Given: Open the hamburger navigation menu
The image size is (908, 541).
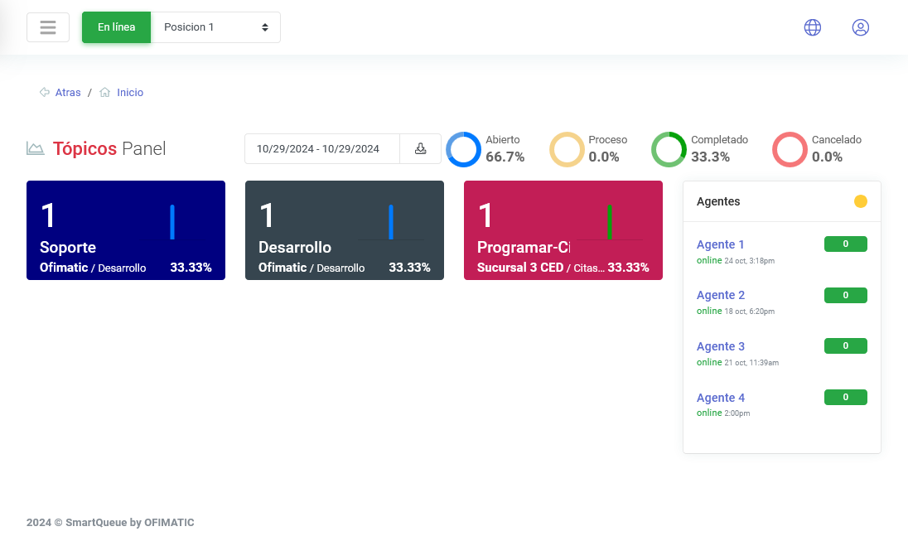Looking at the screenshot, I should click(48, 27).
